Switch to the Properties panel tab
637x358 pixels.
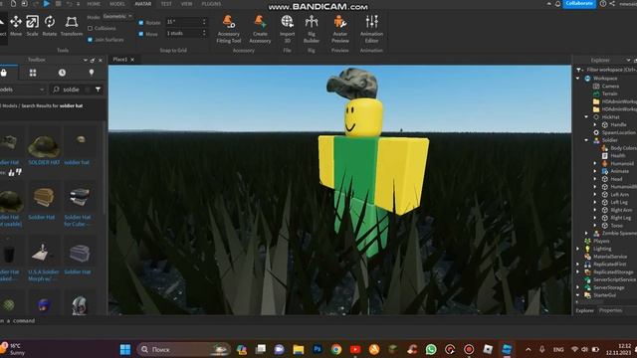coord(610,310)
